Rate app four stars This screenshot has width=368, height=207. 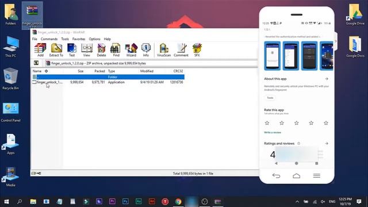[x=311, y=122]
